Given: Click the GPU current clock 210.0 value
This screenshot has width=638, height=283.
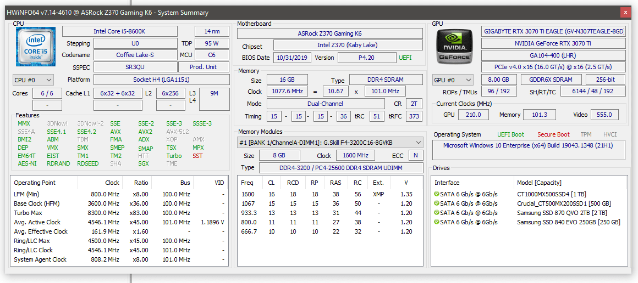Looking at the screenshot, I should [x=474, y=115].
